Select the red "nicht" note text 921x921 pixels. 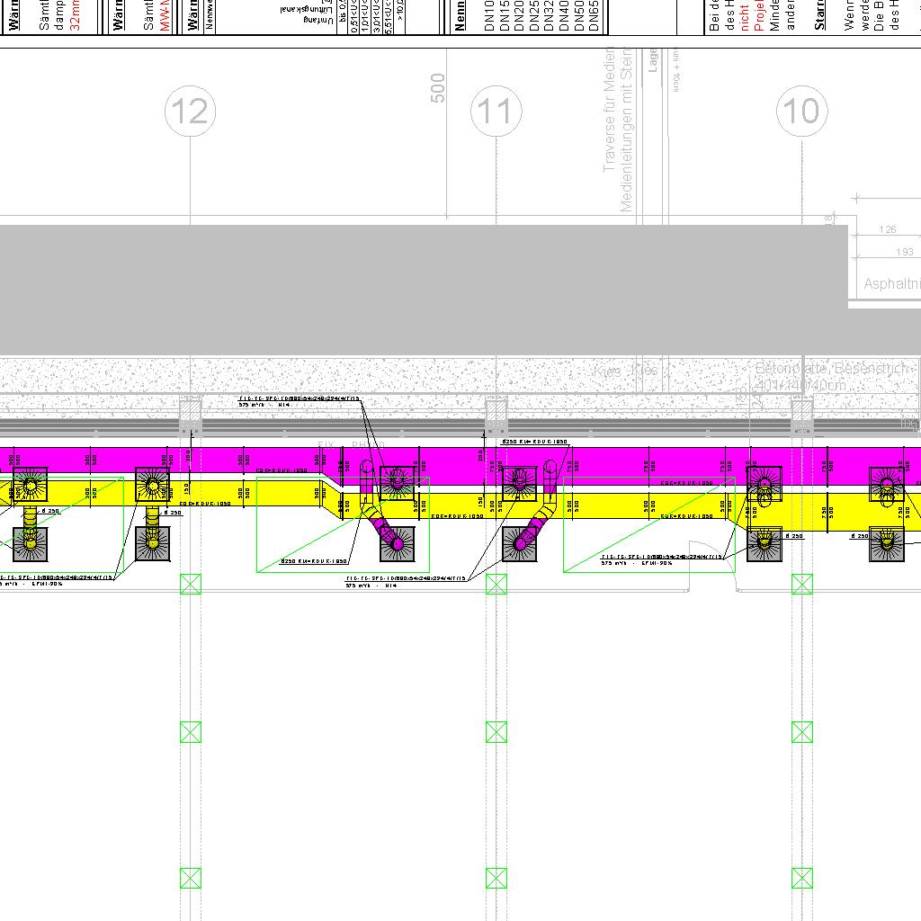click(744, 18)
